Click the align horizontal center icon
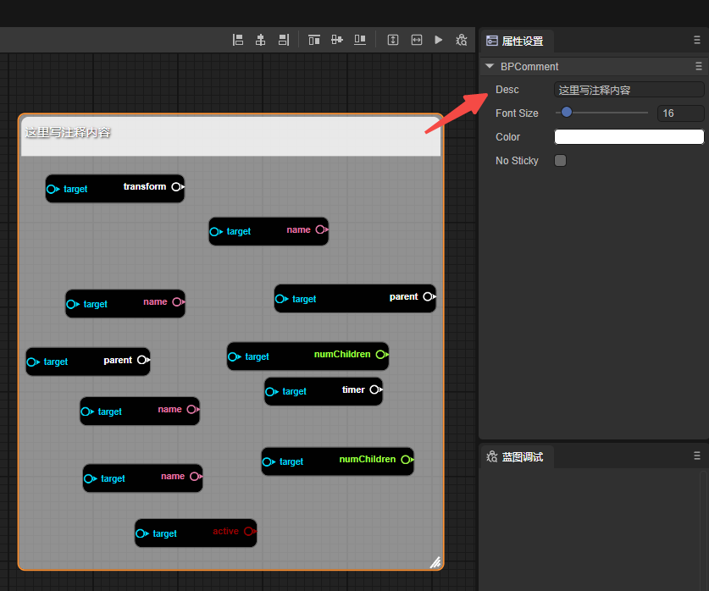Viewport: 709px width, 591px height. coord(261,40)
